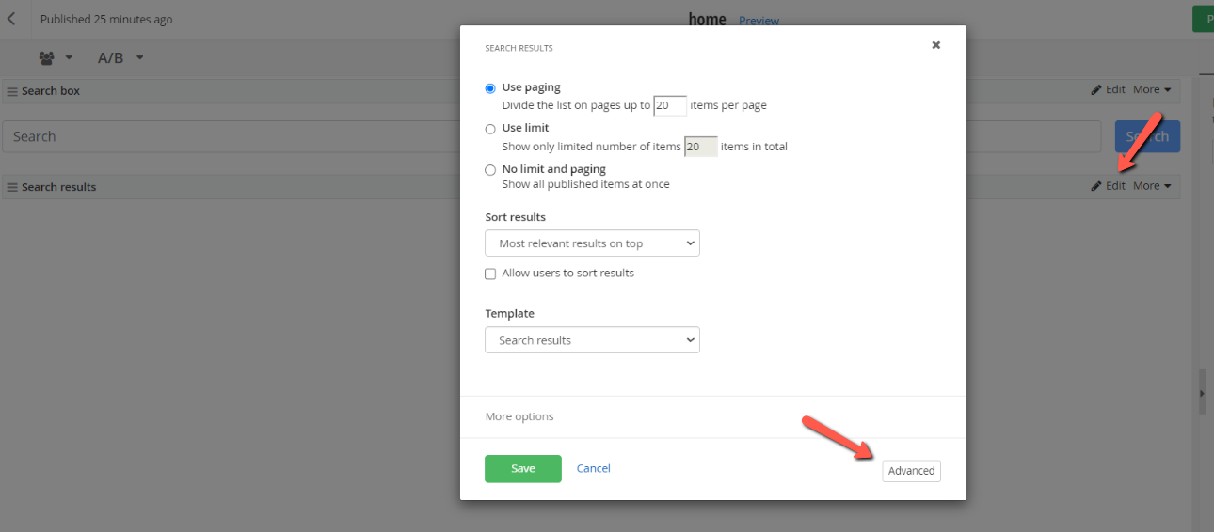The image size is (1214, 532).
Task: Click the green Save button
Action: pos(523,468)
